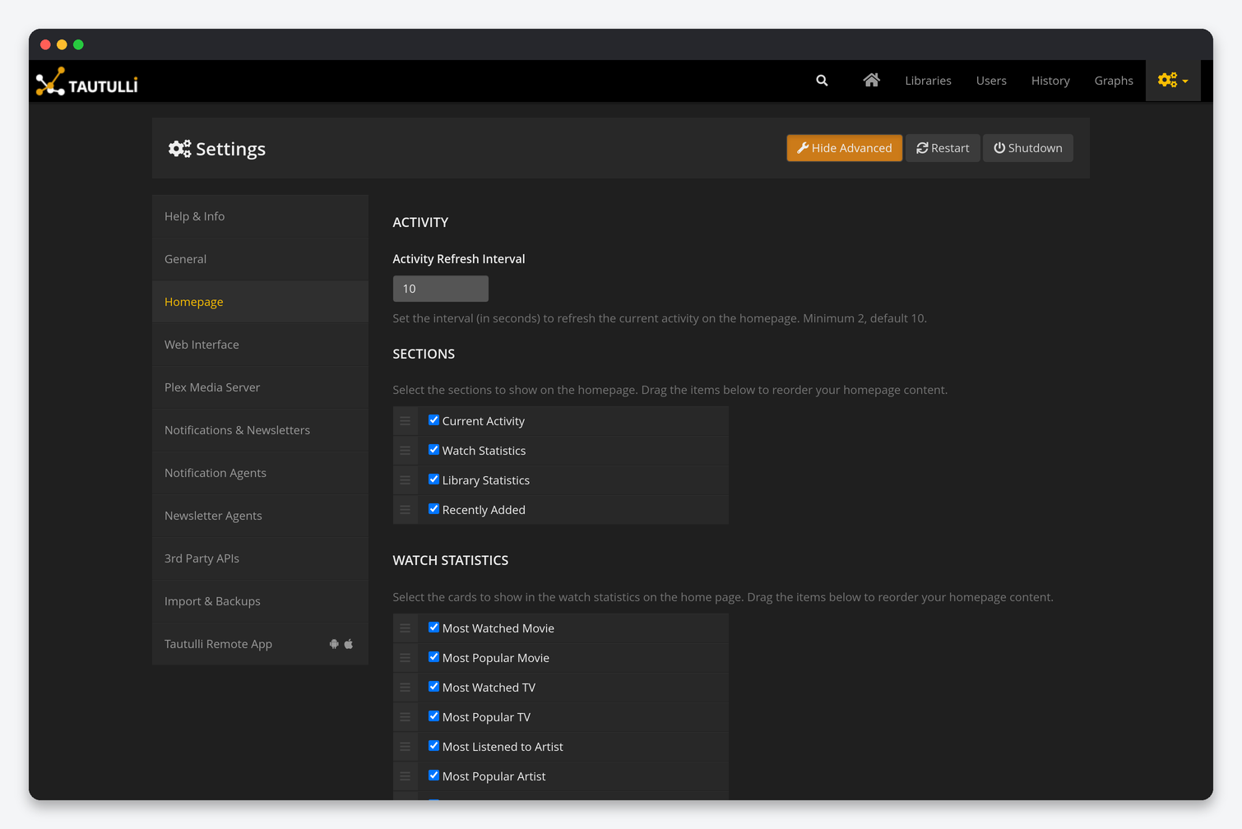1242x829 pixels.
Task: Toggle Most Listened to Artist checkbox
Action: click(433, 746)
